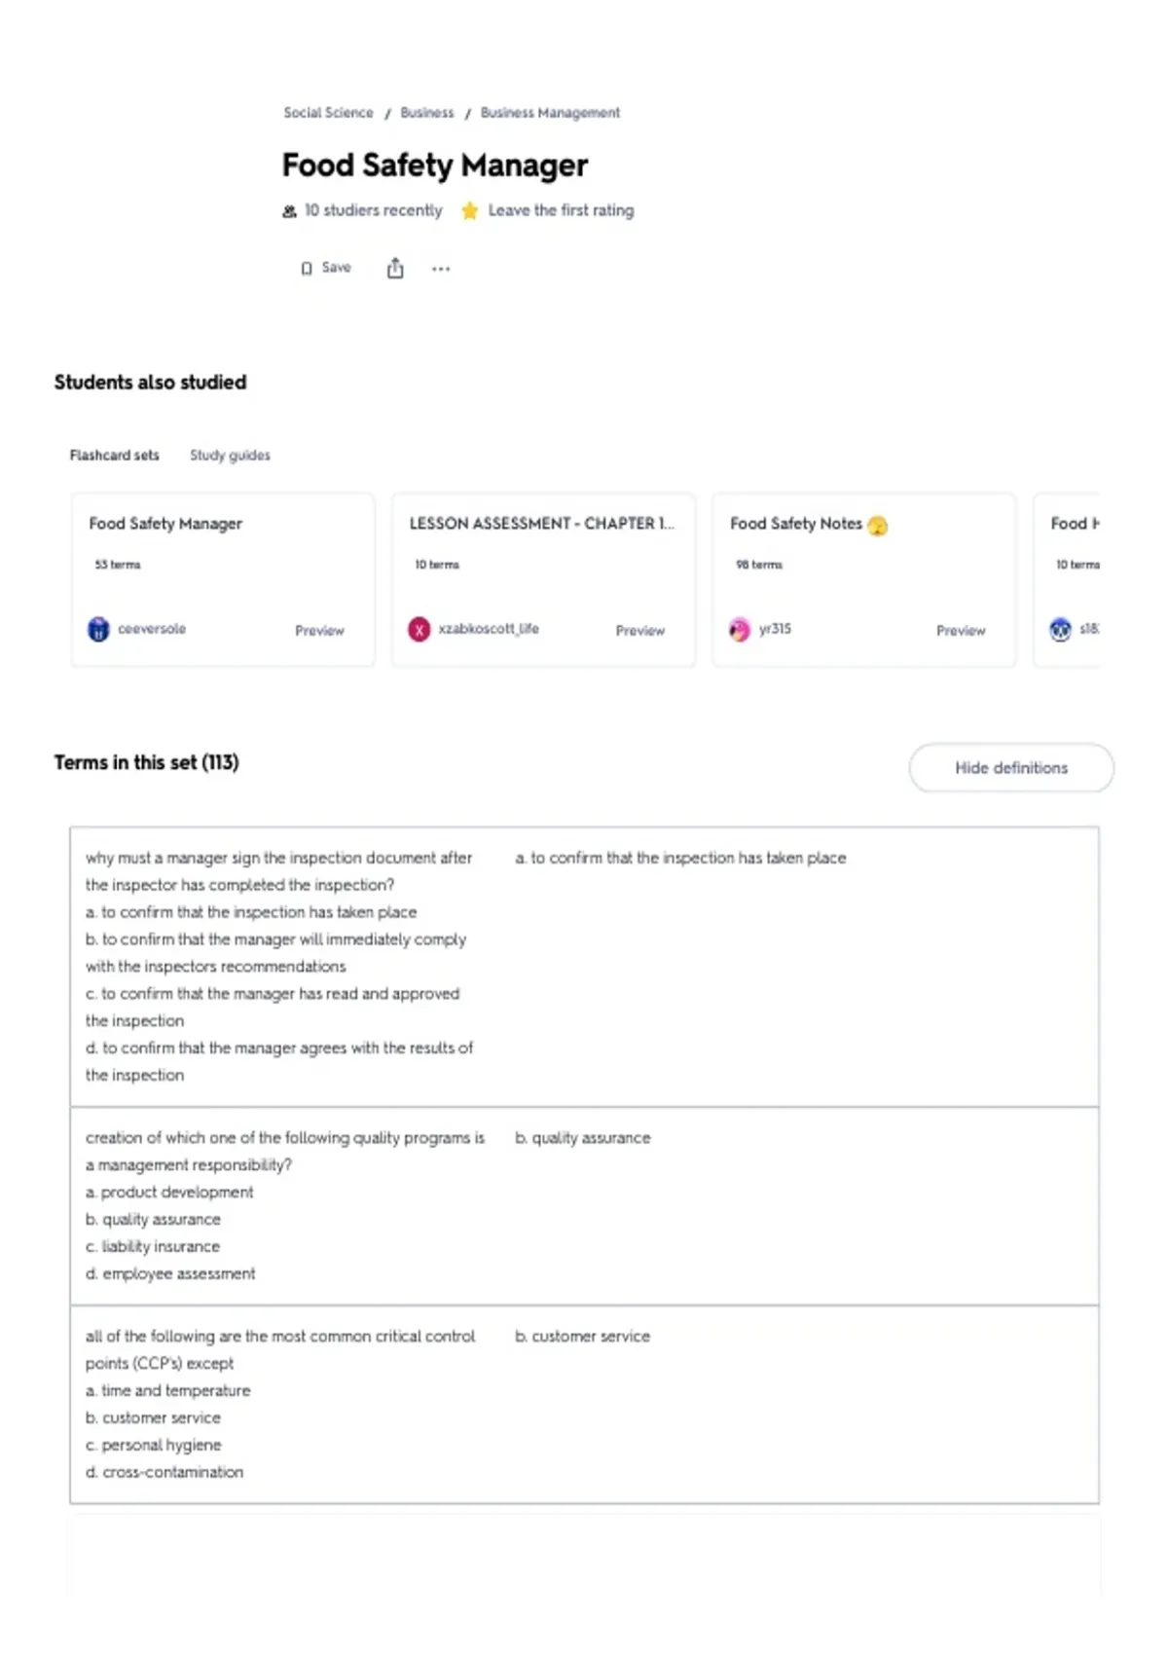Viewport: 1168px width, 1655px height.
Task: Preview the Food Safety Notes set
Action: (961, 631)
